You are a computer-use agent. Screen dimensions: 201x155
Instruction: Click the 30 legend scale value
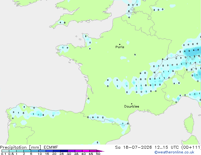[69, 154]
